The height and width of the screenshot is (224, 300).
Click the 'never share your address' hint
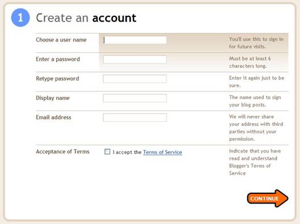(x=256, y=128)
